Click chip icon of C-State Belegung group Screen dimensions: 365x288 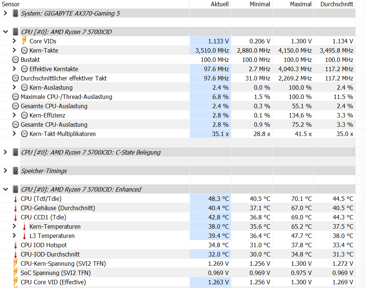pyautogui.click(x=16, y=152)
